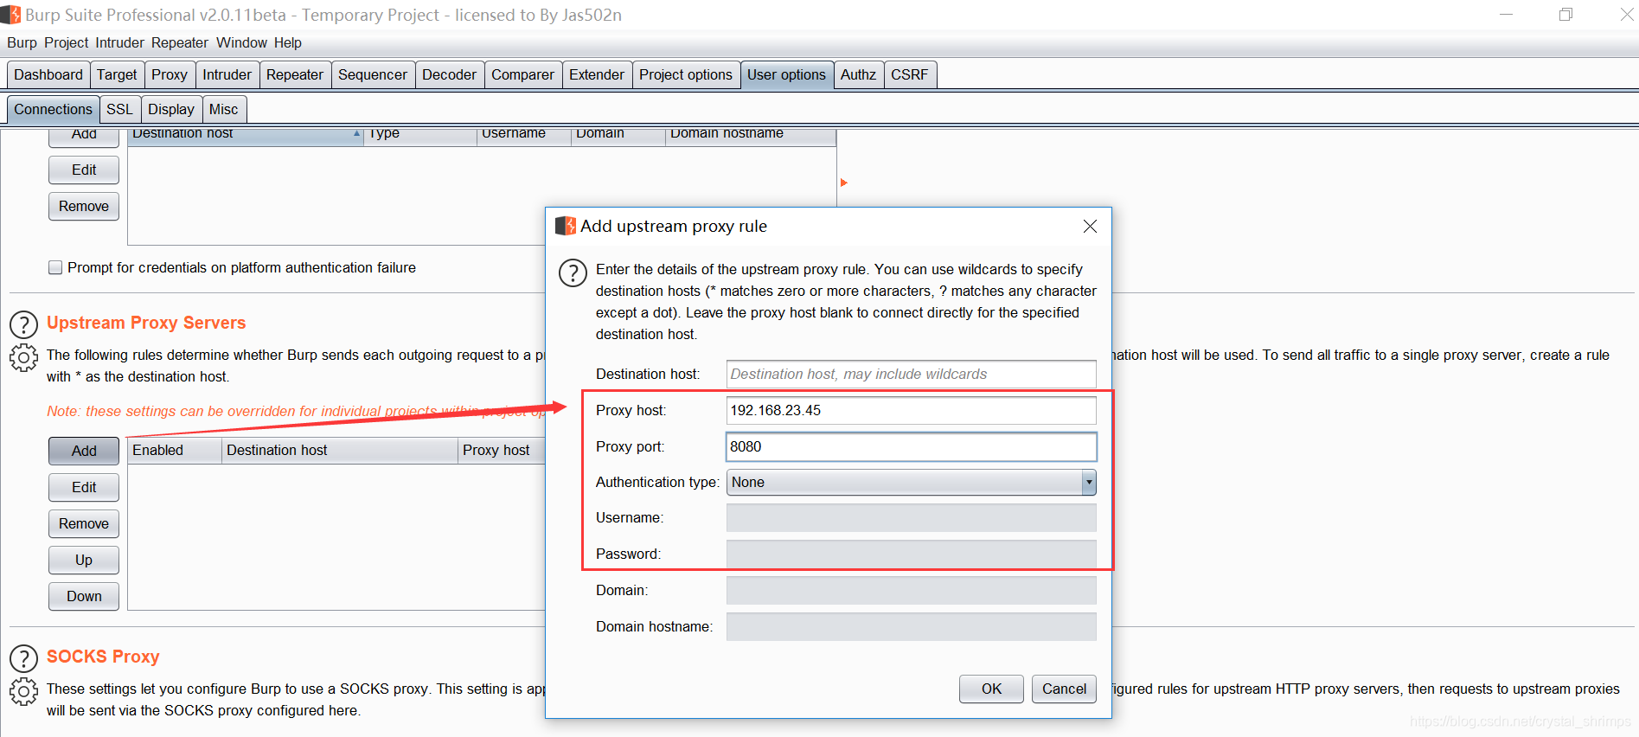Move upstream proxy rule Up

click(x=84, y=560)
